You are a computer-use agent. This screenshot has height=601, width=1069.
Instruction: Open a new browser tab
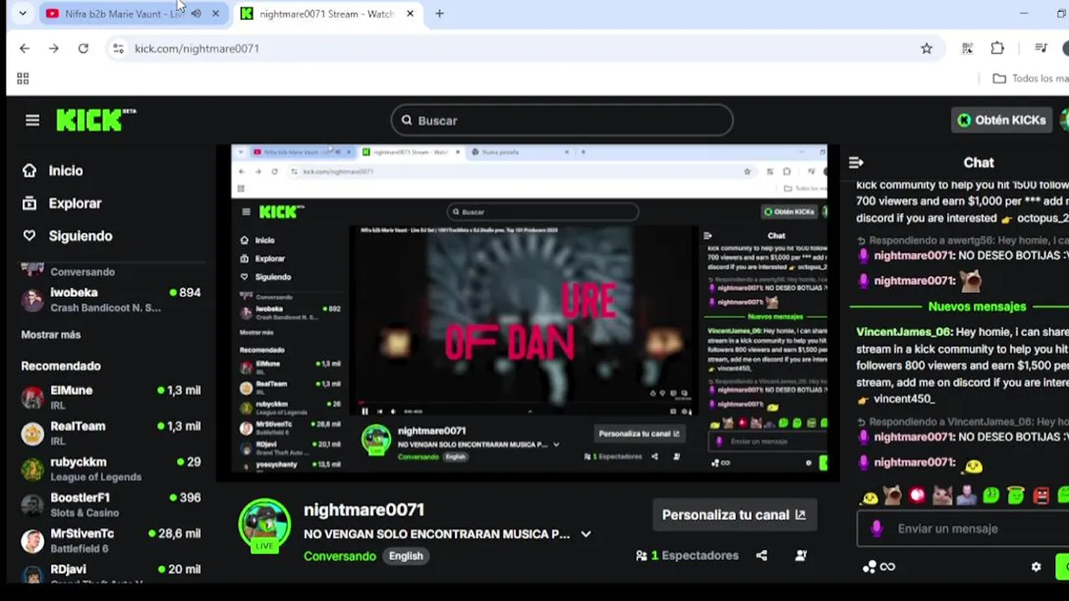point(439,13)
